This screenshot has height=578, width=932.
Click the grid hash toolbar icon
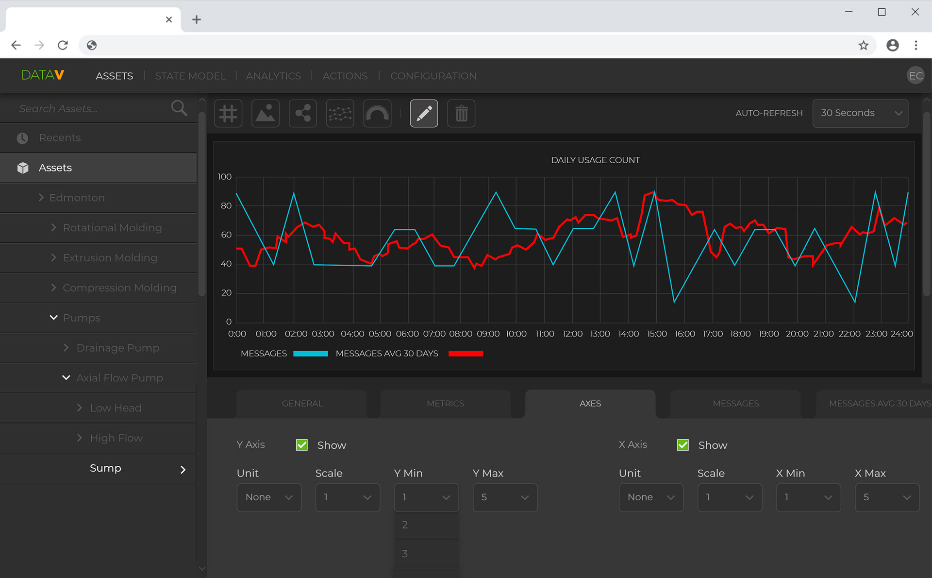[228, 114]
